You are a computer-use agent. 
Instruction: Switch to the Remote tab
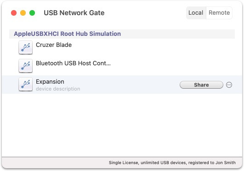pyautogui.click(x=219, y=13)
